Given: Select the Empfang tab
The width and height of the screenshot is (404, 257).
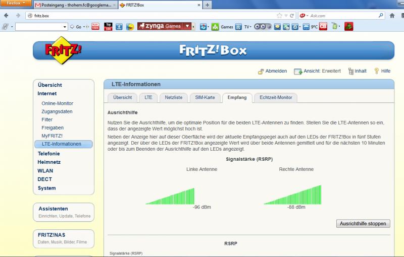Looking at the screenshot, I should point(237,98).
